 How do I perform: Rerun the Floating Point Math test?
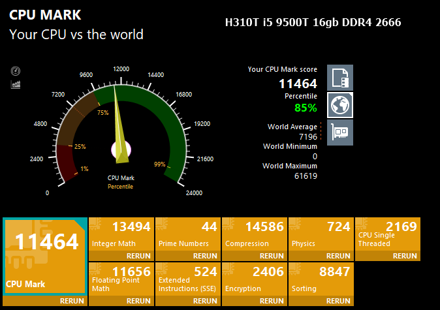point(138,301)
